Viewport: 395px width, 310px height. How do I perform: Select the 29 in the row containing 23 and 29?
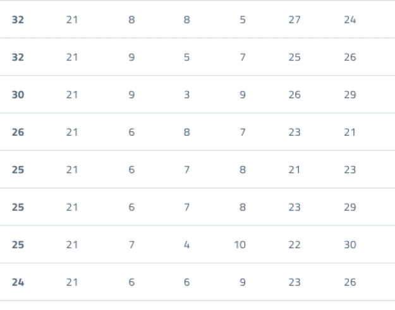click(350, 207)
